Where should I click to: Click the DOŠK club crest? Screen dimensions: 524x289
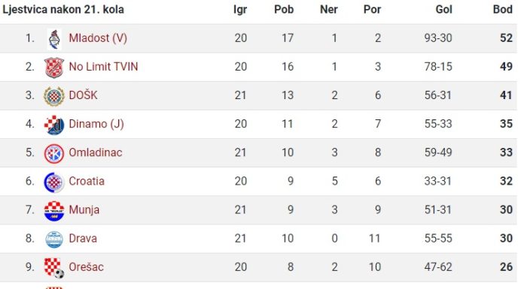[54, 96]
